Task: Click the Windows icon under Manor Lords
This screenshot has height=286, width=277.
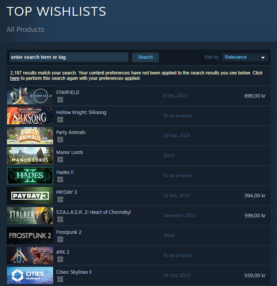Action: coord(60,160)
